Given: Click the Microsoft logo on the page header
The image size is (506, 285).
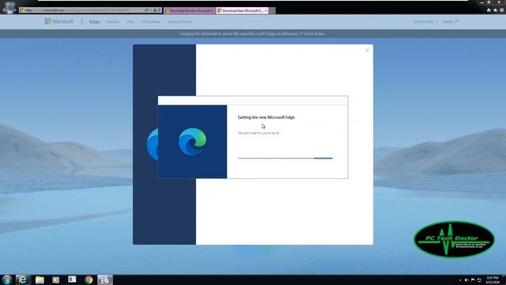Looking at the screenshot, I should 59,21.
